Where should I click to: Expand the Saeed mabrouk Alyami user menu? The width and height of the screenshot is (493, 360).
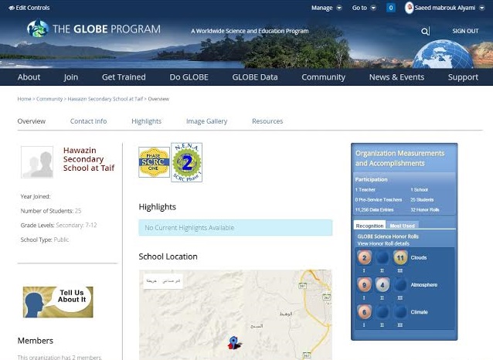[450, 8]
